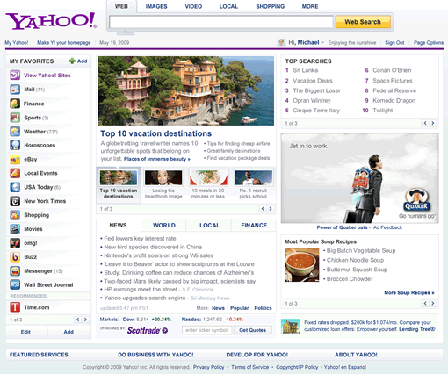448x374 pixels.
Task: Click the View Yahoo! Sites icon
Action: pyautogui.click(x=15, y=76)
